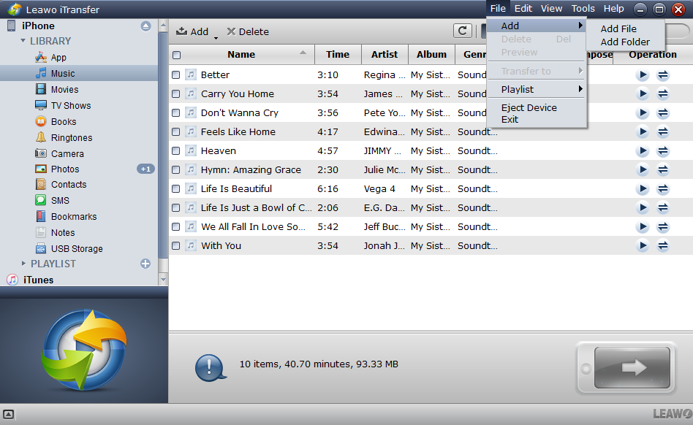The image size is (693, 425).
Task: Select Eject Device in File menu
Action: (529, 108)
